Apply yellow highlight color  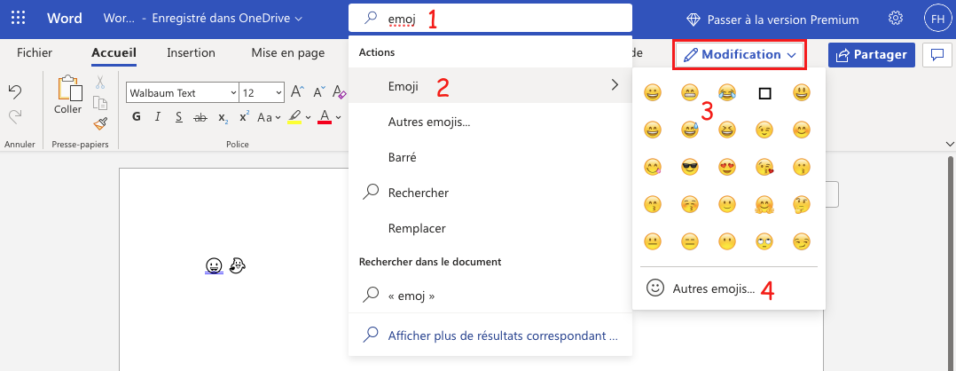295,117
